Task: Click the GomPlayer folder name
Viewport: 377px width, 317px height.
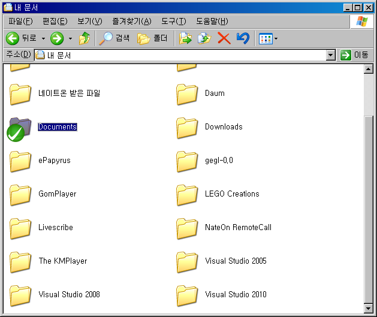Action: click(57, 194)
